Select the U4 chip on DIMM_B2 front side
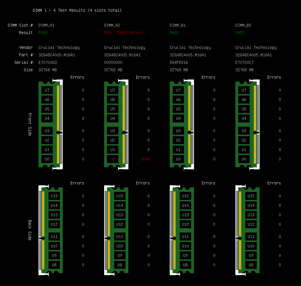The width and height of the screenshot is (301, 286). 244,118
